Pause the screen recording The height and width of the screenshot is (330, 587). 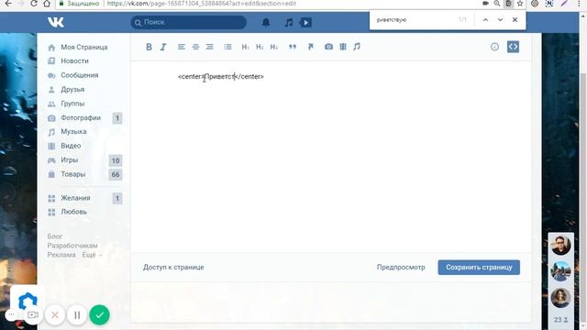coord(77,315)
